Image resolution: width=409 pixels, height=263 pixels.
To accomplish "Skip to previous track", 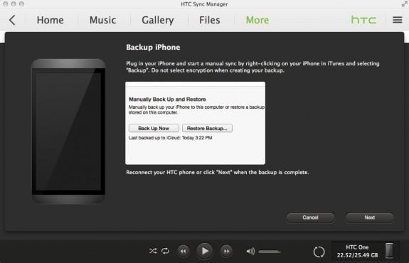I will (x=184, y=251).
